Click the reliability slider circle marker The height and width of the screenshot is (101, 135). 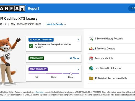[x=71, y=74]
